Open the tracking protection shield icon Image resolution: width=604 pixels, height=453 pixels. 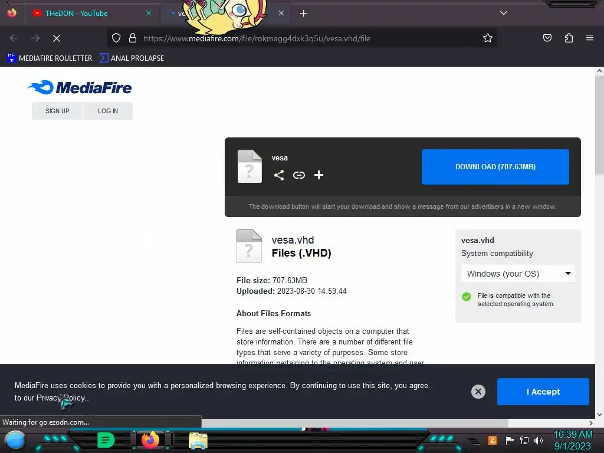pos(116,38)
